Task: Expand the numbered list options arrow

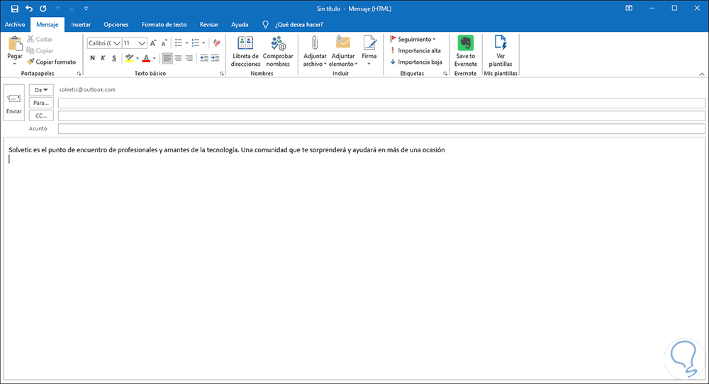Action: click(203, 43)
